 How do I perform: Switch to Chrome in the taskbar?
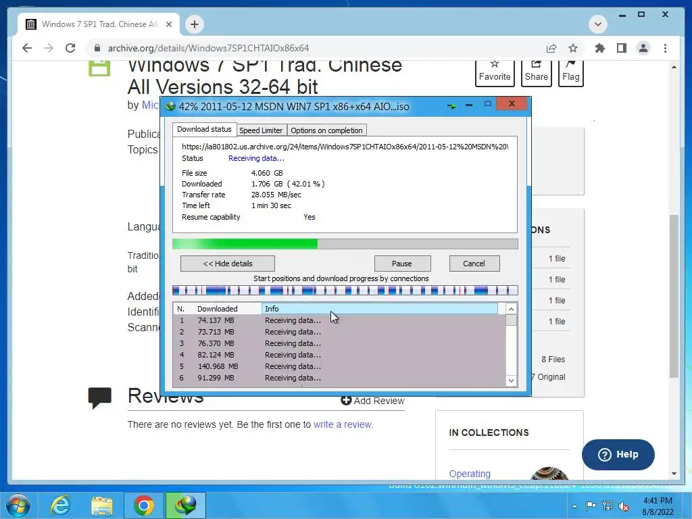tap(144, 505)
